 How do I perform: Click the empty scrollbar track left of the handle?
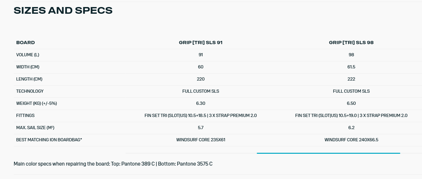(191, 153)
